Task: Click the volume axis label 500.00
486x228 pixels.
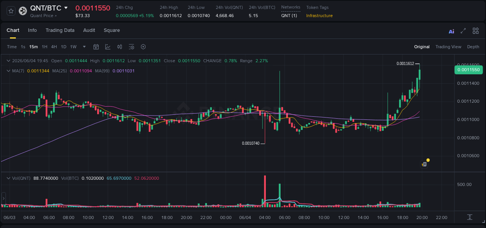Action: (464, 184)
